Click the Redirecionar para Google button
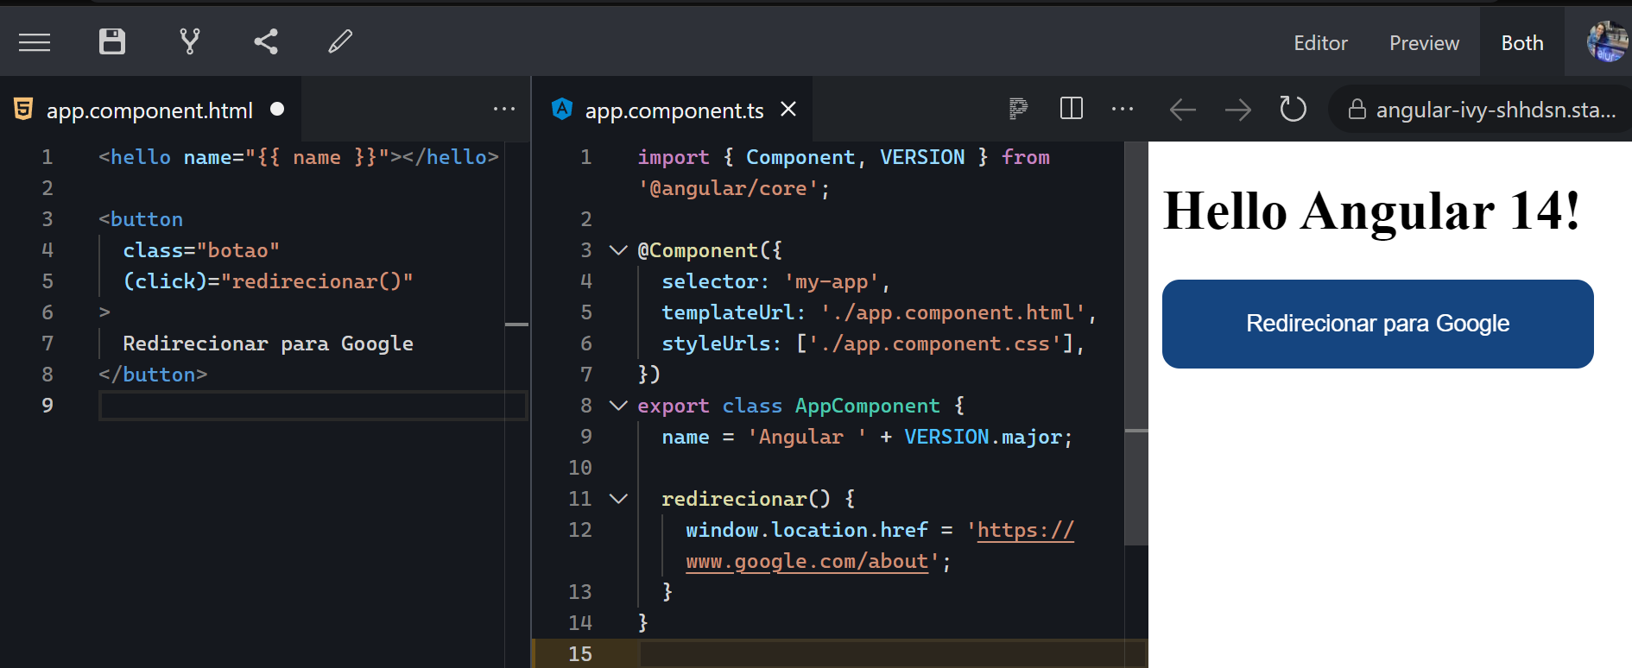 coord(1377,324)
